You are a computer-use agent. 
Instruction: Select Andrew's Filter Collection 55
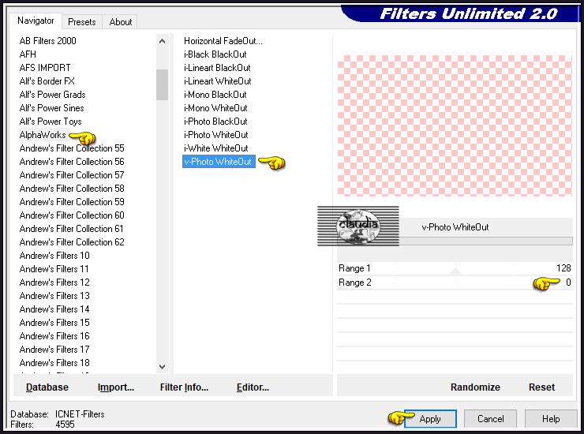tap(72, 148)
